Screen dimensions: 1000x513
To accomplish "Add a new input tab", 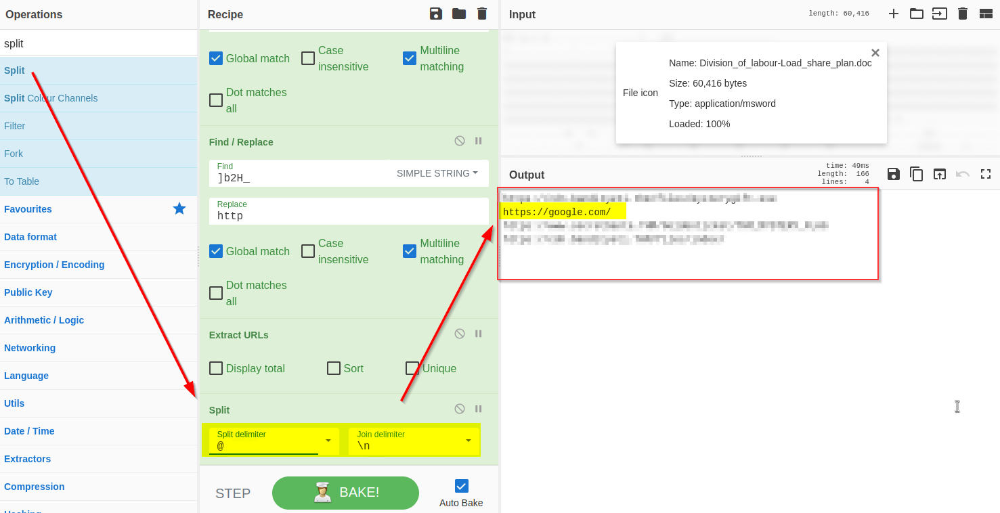I will 894,14.
